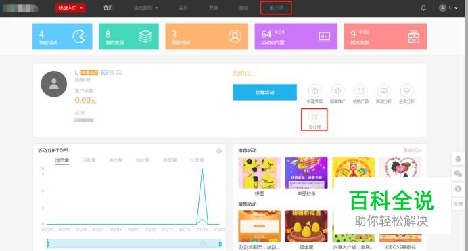Click the WeChat contact sidebar icon
This screenshot has width=468, height=251.
click(x=458, y=174)
